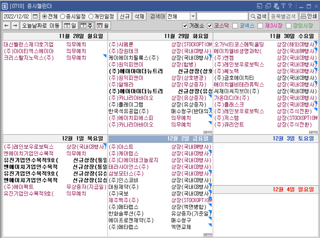Click the 검색 search button
Screen dimensions: 320x238
(x=258, y=16)
